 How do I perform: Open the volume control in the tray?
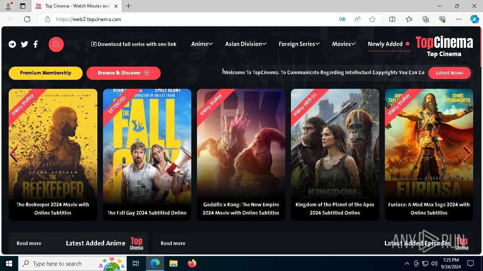pyautogui.click(x=434, y=263)
